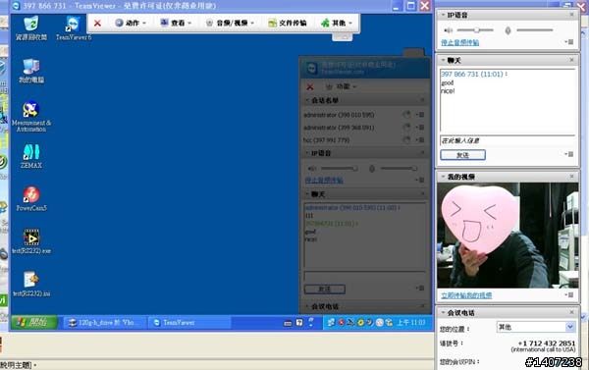Open options menu in right IP语音 widget
Viewport: 589px width, 370px height.
(x=569, y=42)
